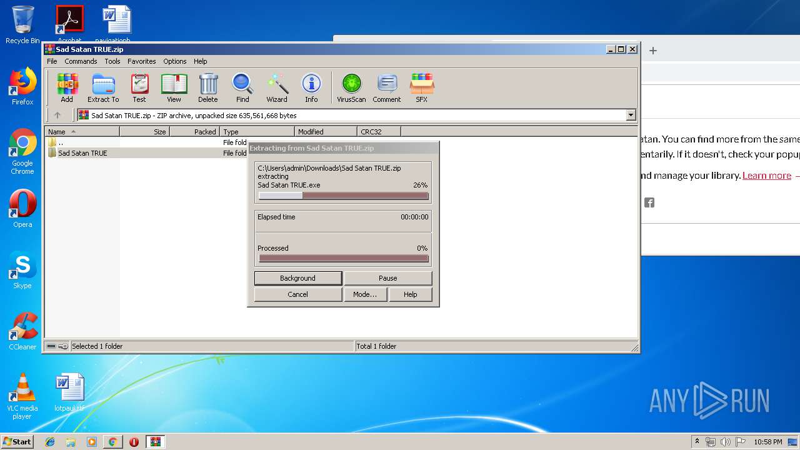Open the Help menu in WinRAR
Viewport: 800px width, 450px height.
[200, 61]
